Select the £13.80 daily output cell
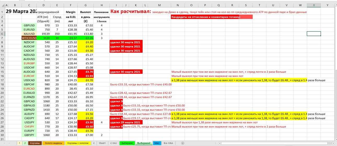The image size is (337, 146). click(86, 34)
